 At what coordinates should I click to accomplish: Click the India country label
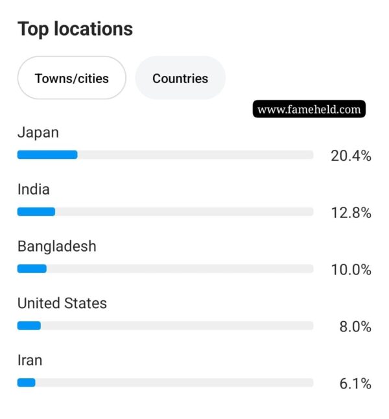click(34, 189)
